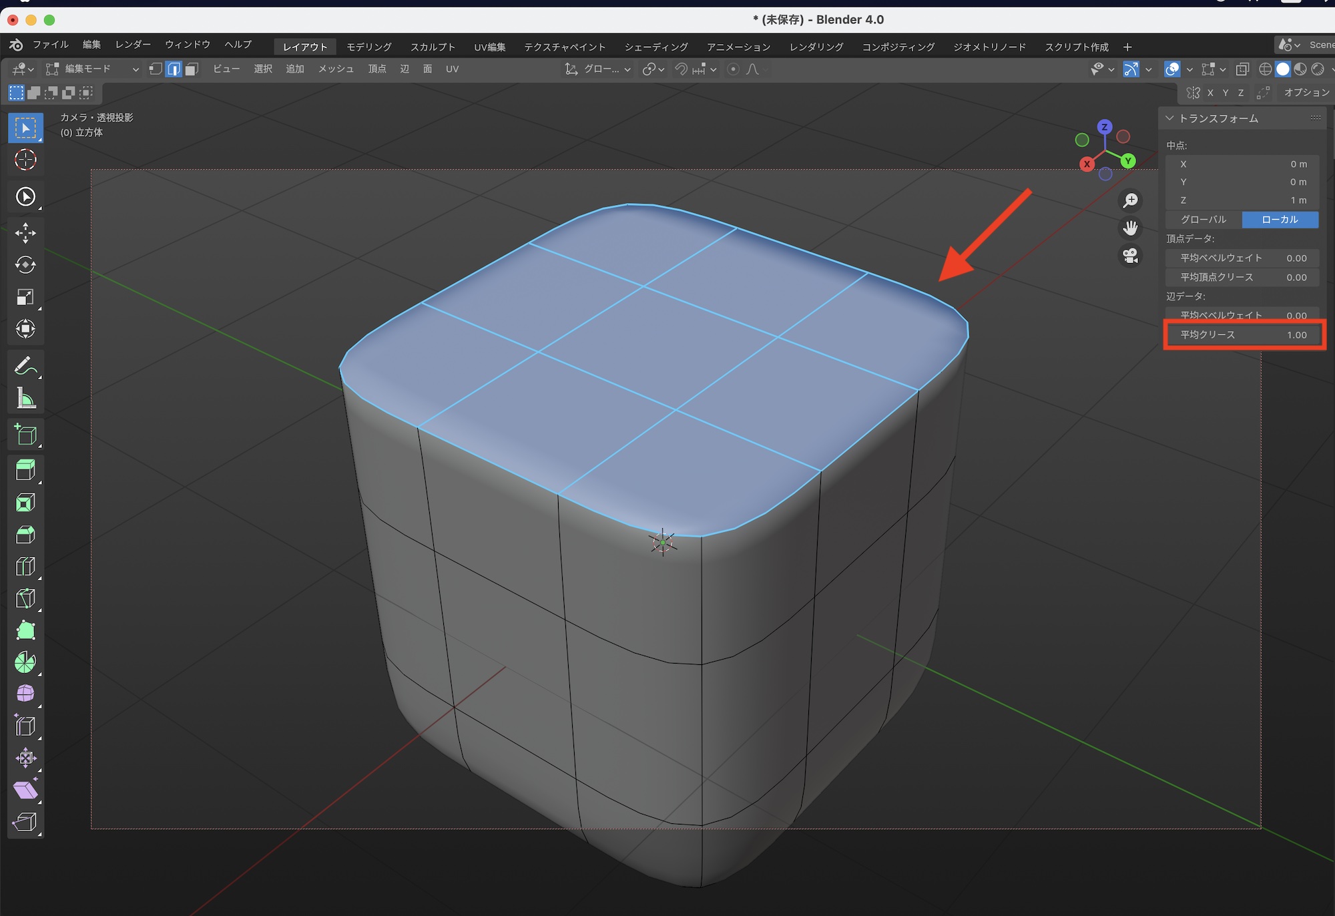The height and width of the screenshot is (916, 1335).
Task: Click the camera view icon
Action: pos(1130,256)
